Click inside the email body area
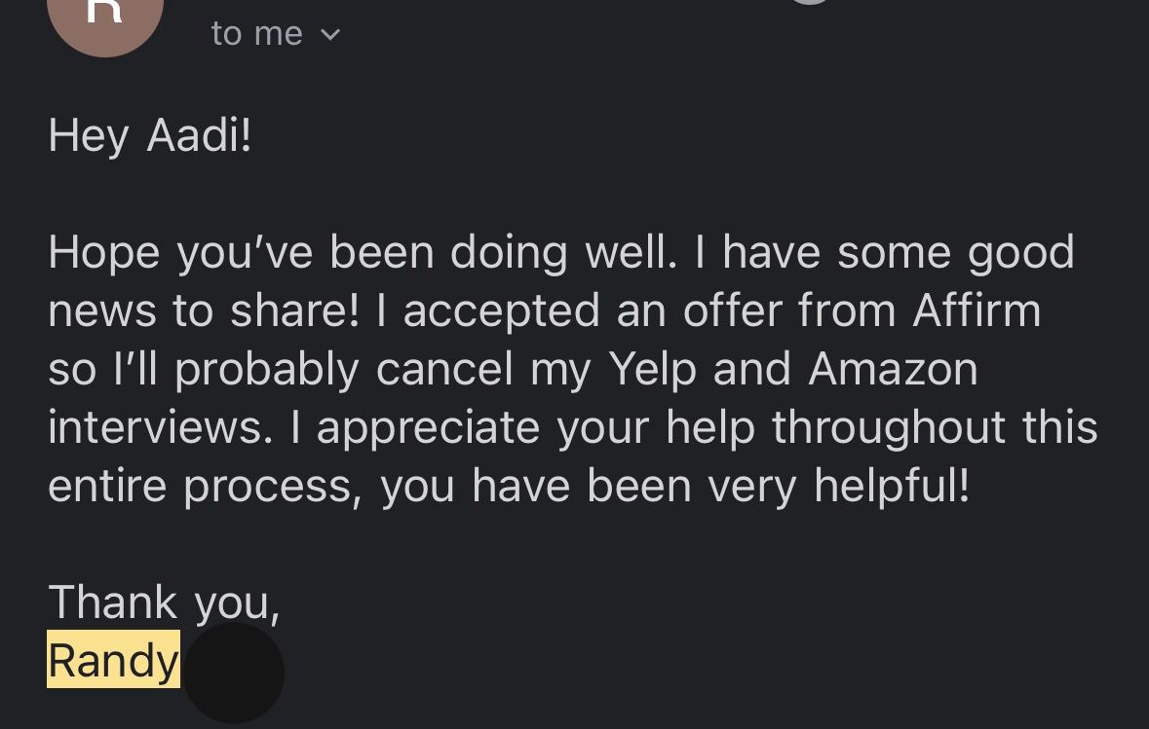 [x=573, y=368]
